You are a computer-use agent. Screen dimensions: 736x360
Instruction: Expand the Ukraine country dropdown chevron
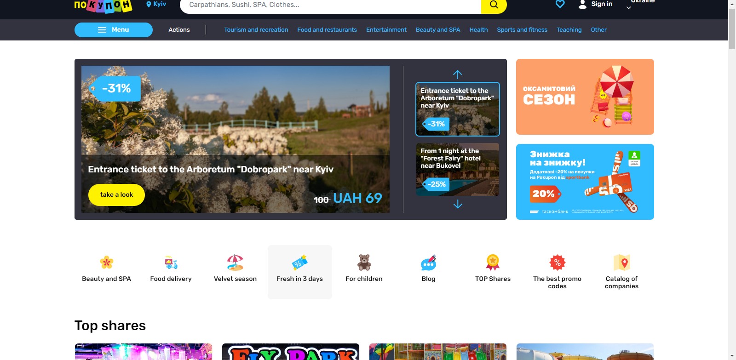click(629, 7)
